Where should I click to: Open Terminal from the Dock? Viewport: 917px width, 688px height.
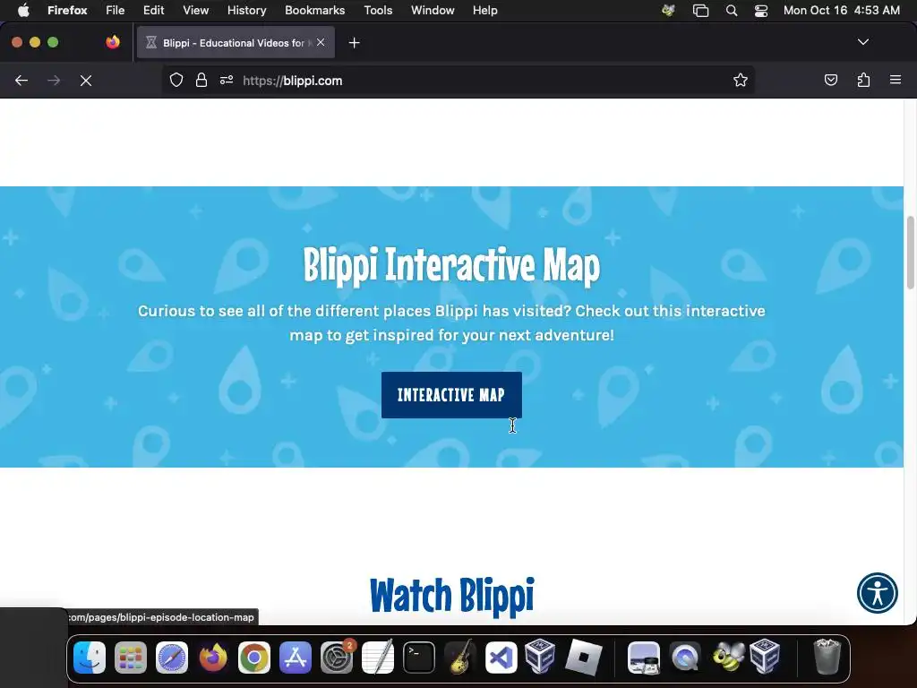click(419, 658)
